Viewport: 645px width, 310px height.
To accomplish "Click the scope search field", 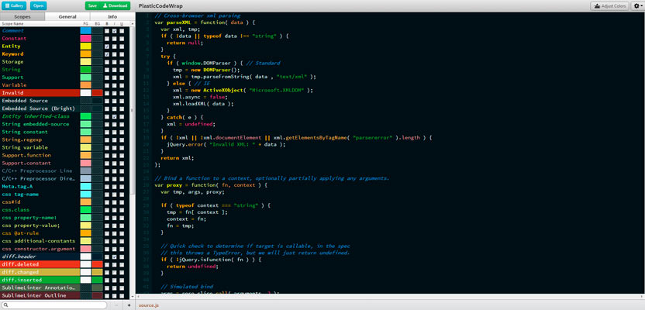I will [54, 305].
